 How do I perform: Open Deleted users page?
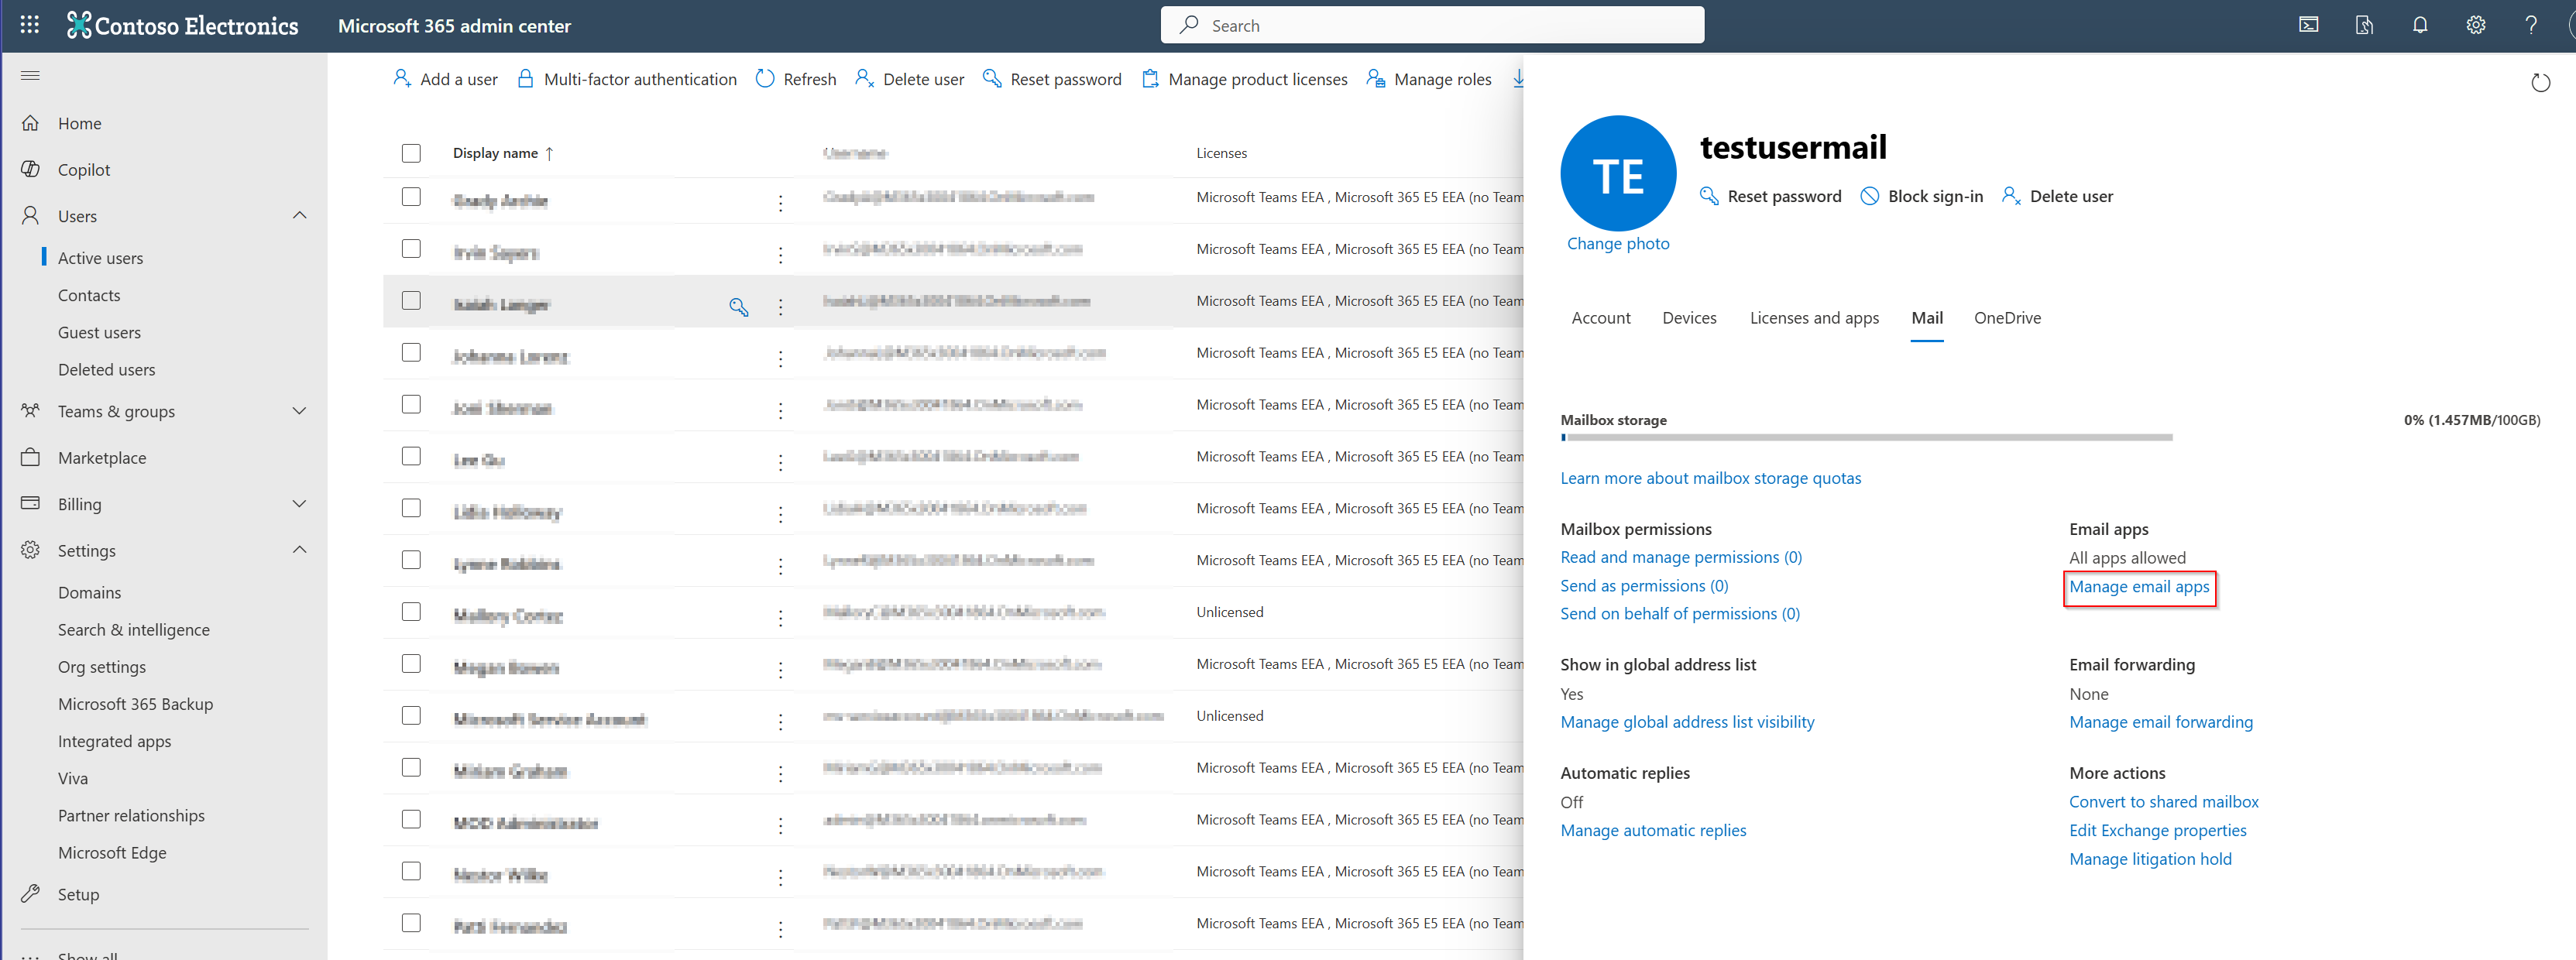click(106, 369)
